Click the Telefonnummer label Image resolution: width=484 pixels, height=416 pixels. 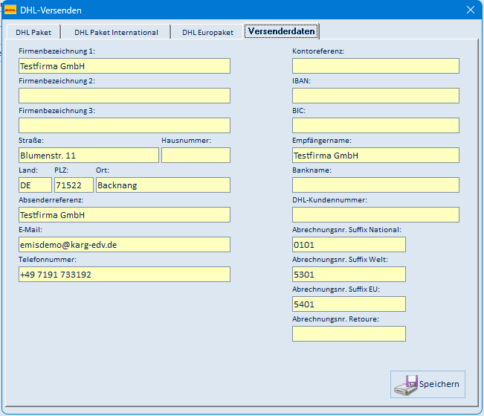48,259
